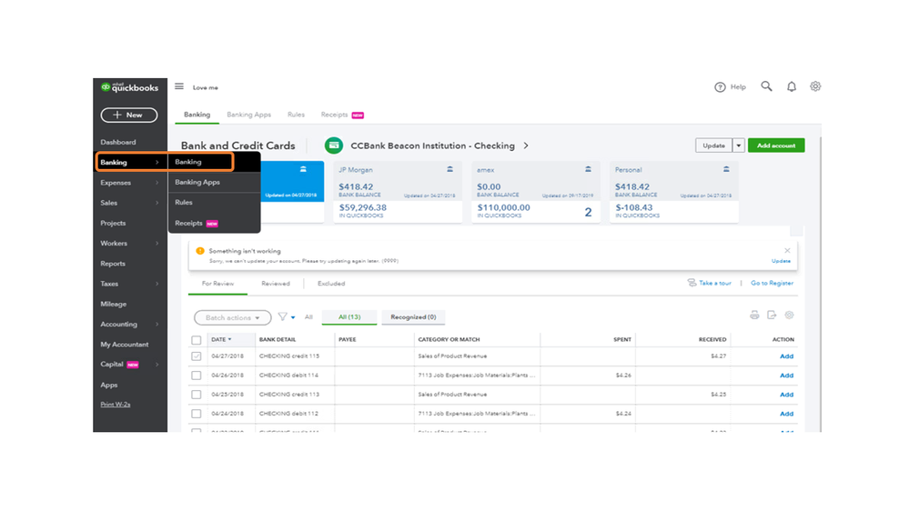Toggle the hamburger navigation menu icon

coord(179,86)
